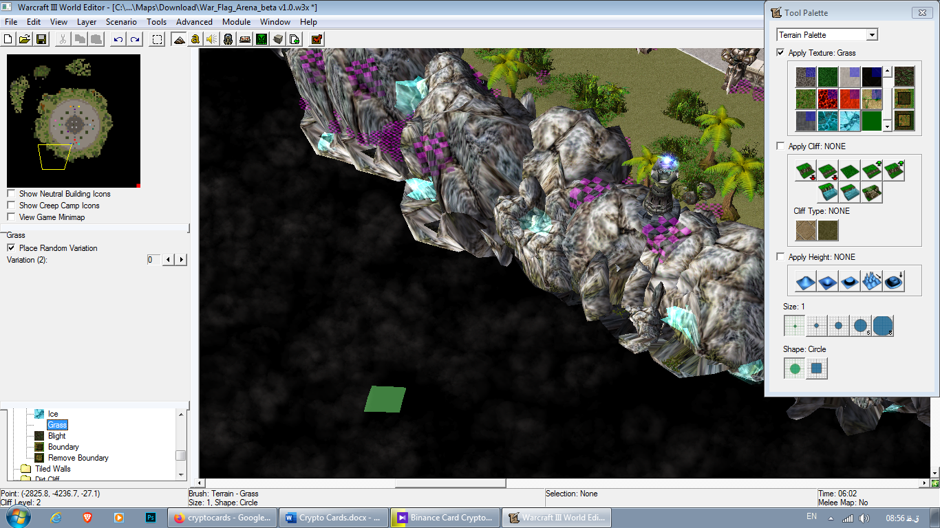Open the File menu
Screen dimensions: 940x528
coord(11,22)
